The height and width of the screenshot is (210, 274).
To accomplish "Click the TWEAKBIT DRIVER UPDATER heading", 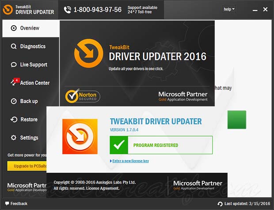I will [x=156, y=121].
